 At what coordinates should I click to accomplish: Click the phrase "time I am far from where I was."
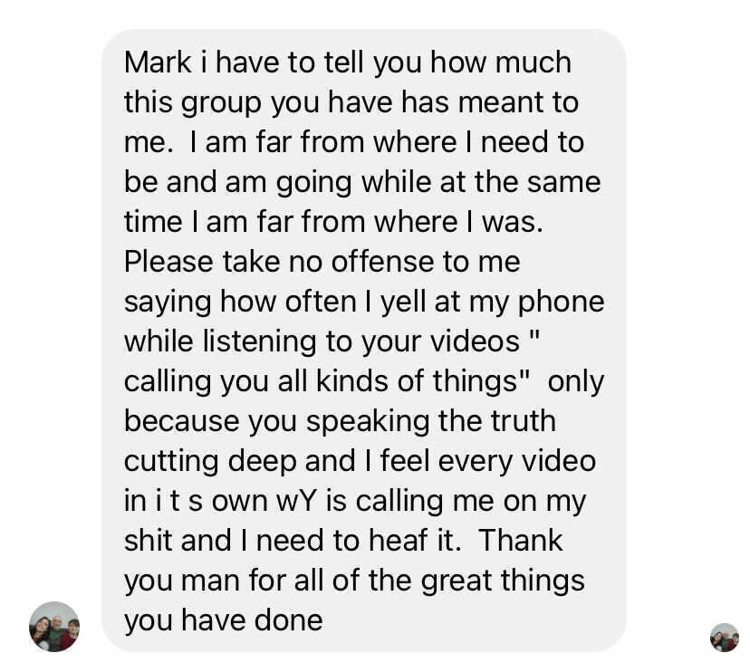click(334, 223)
